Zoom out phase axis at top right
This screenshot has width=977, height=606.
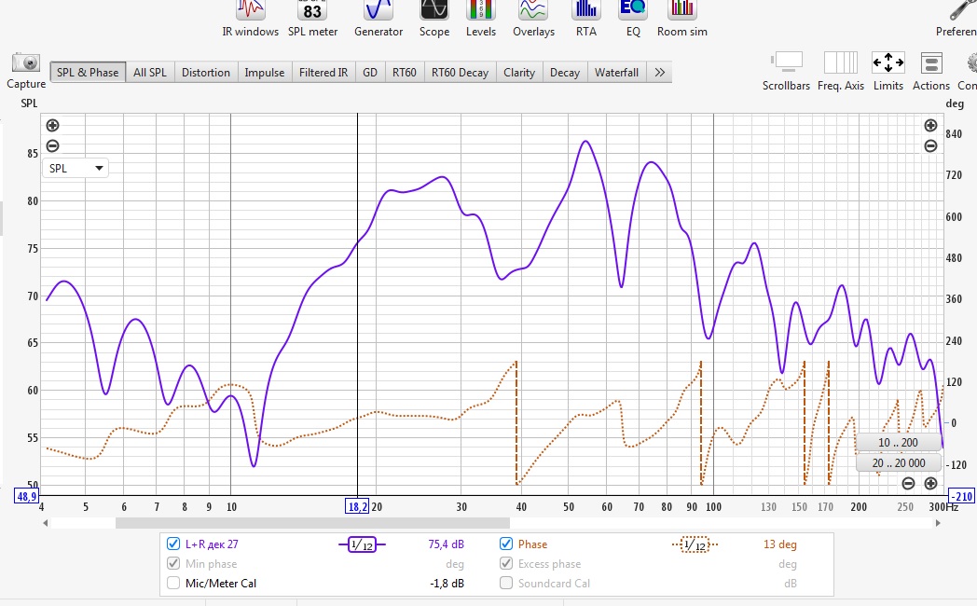click(x=930, y=145)
